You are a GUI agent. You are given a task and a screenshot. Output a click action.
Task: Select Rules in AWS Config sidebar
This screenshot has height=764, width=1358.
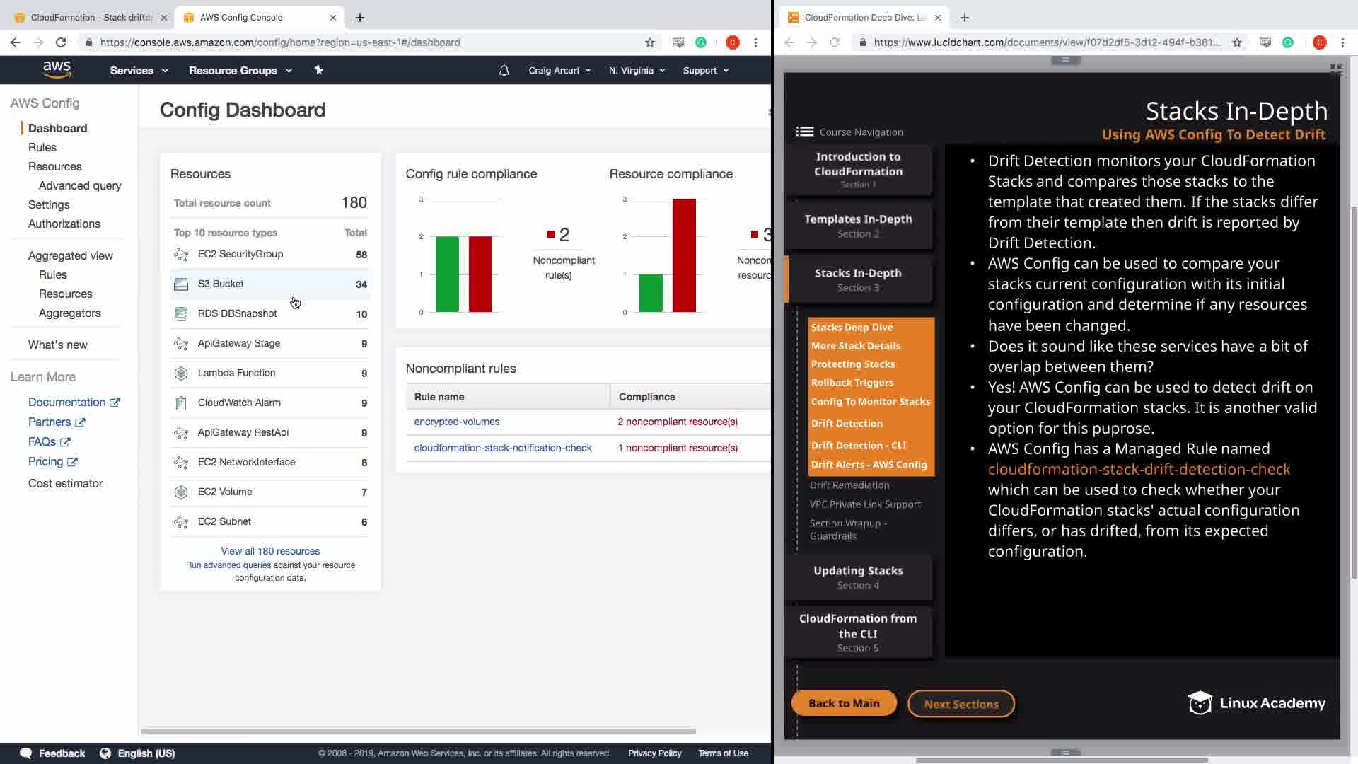coord(42,147)
